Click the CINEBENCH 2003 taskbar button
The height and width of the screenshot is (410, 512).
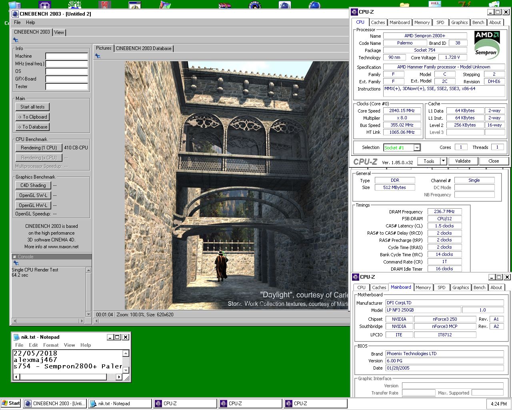tap(55, 404)
